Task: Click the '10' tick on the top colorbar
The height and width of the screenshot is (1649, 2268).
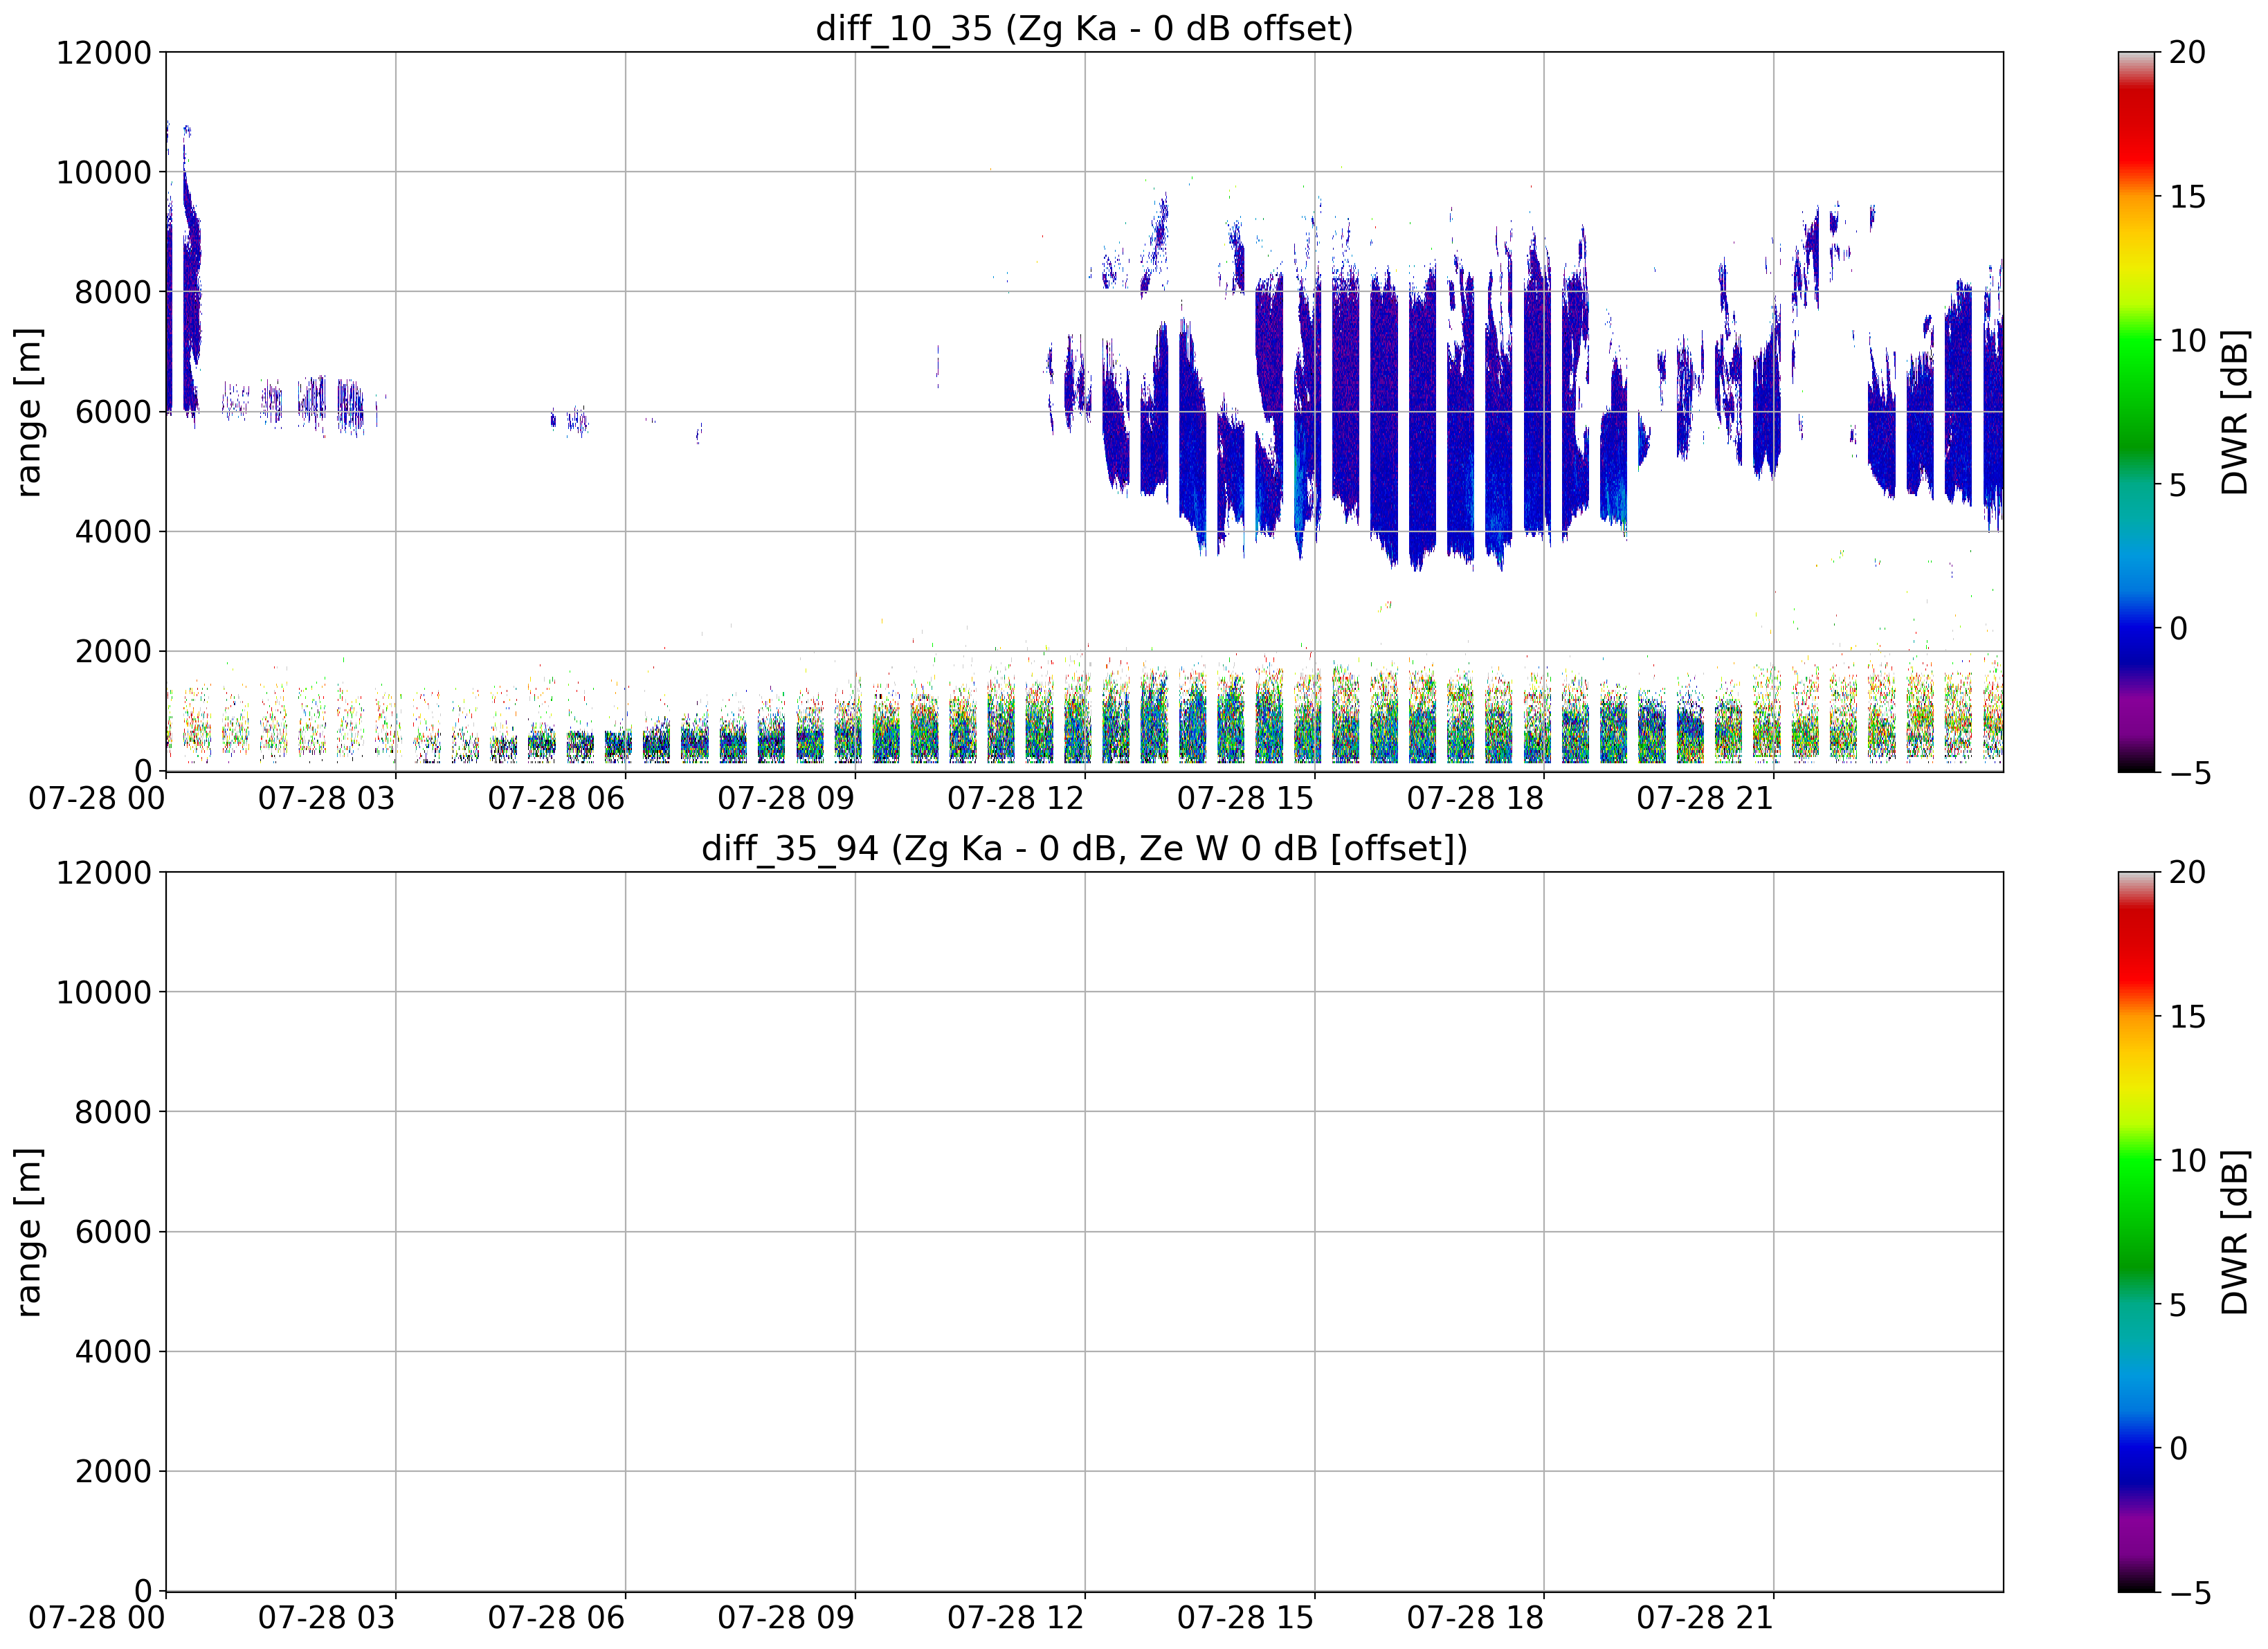Action: (x=2187, y=340)
